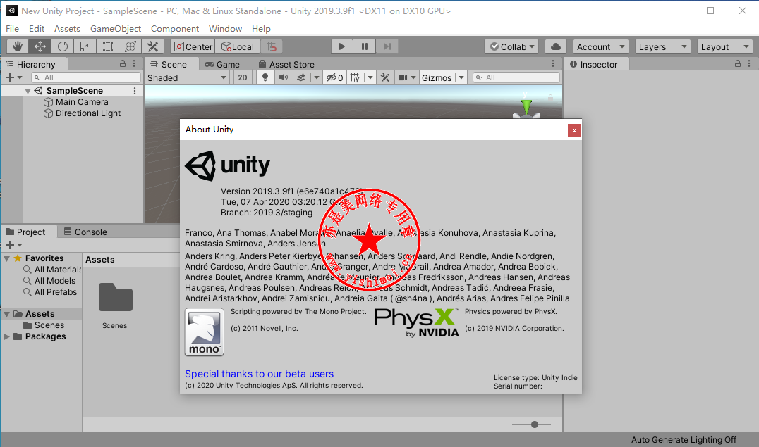The height and width of the screenshot is (447, 759).
Task: Open the Shaded draw mode dropdown
Action: (x=186, y=78)
